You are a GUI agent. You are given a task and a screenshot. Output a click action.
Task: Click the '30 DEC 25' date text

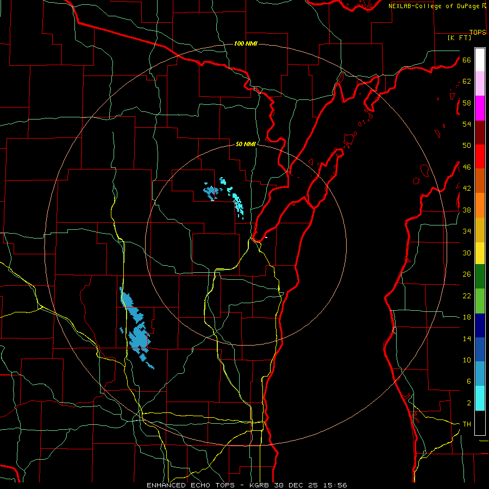point(297,485)
